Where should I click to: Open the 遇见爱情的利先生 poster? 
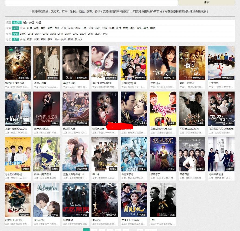click(x=105, y=63)
